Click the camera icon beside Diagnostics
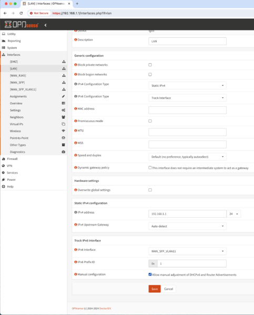 pos(64,151)
